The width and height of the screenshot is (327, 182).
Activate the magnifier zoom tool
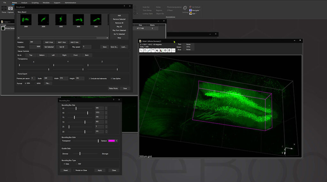pyautogui.click(x=149, y=50)
